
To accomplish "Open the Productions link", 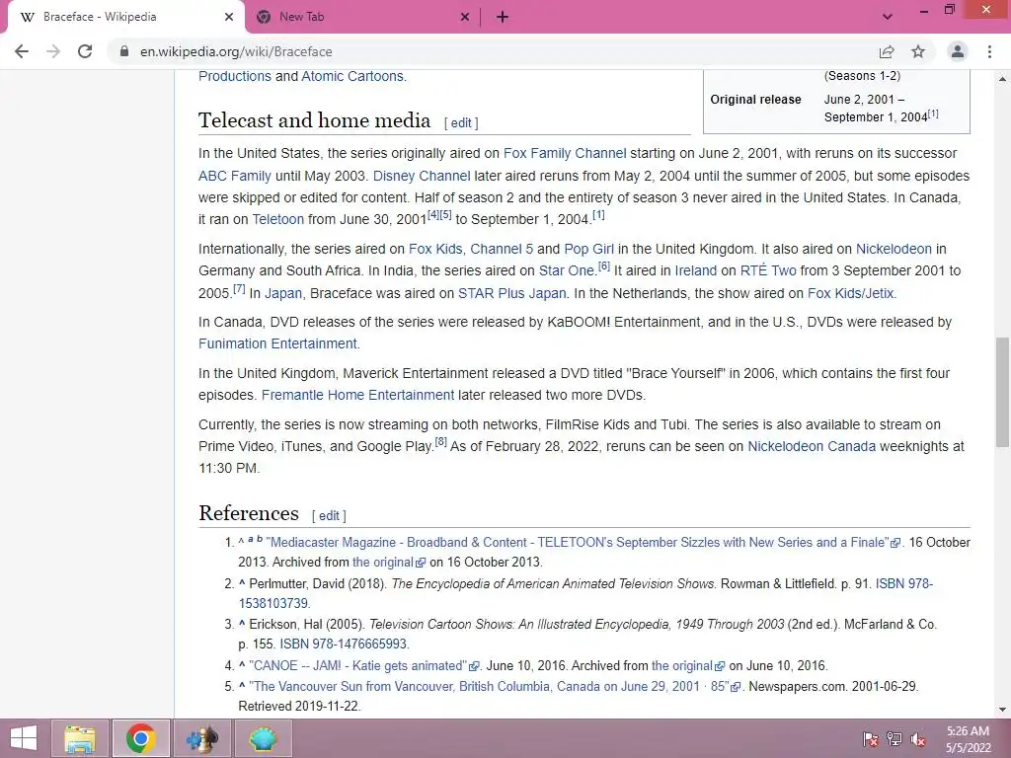I will coord(235,76).
